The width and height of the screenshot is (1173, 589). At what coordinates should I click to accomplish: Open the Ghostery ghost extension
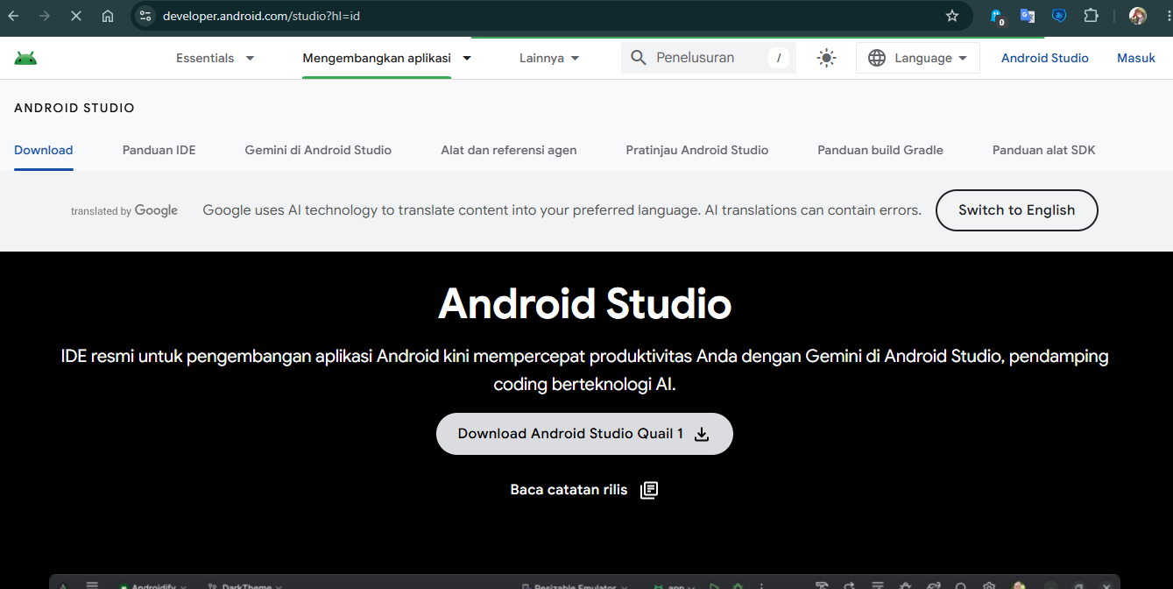coord(997,16)
